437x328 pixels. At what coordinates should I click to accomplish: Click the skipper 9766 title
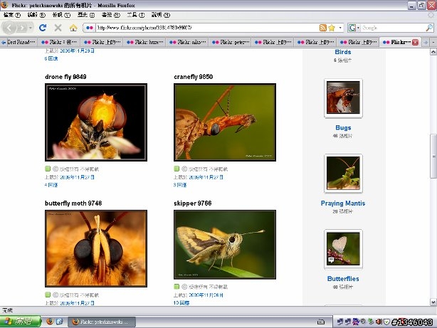pos(193,203)
